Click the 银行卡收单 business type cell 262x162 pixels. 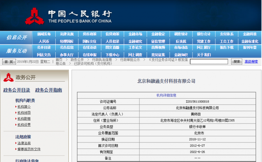[197, 127]
